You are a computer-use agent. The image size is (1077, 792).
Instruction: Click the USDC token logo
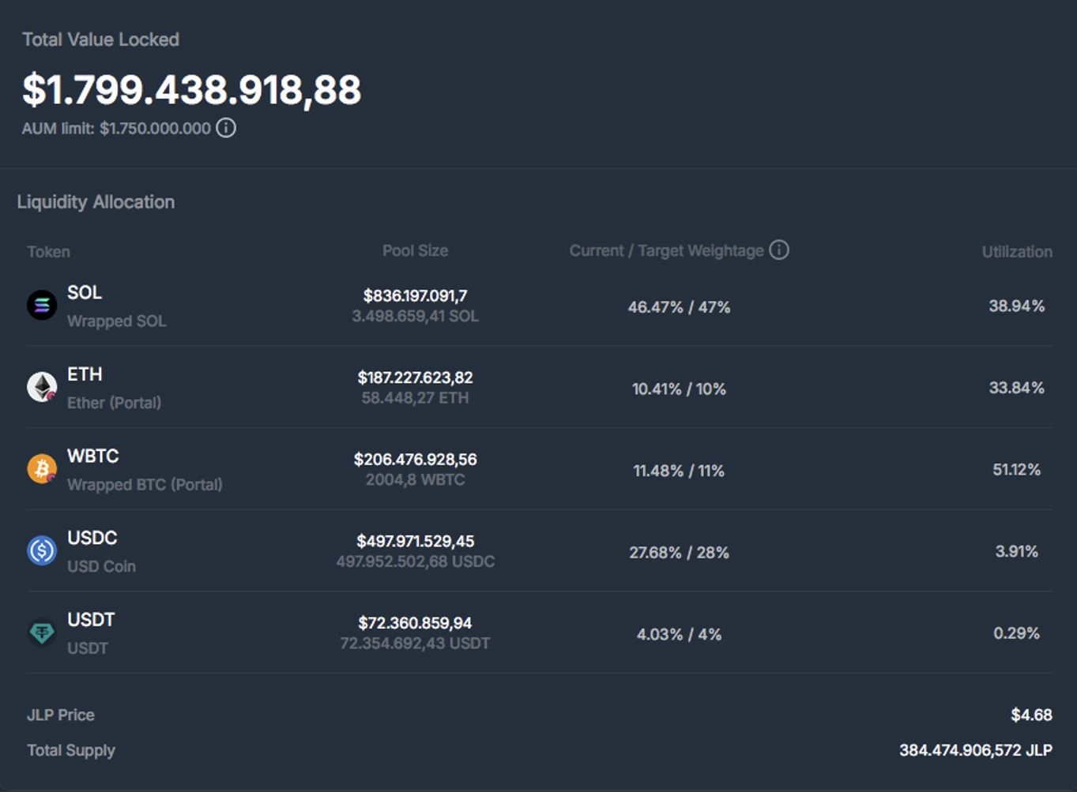click(x=42, y=550)
